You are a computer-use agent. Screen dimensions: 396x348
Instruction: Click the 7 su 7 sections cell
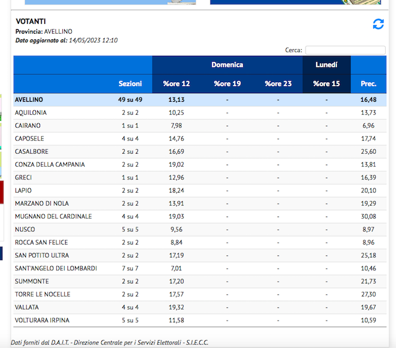click(x=130, y=269)
